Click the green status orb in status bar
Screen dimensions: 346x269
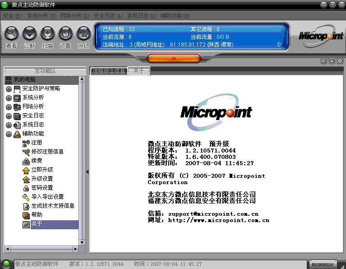tap(6, 264)
